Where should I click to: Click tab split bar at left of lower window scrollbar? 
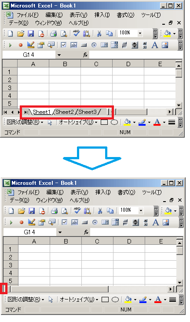[x=4, y=289]
